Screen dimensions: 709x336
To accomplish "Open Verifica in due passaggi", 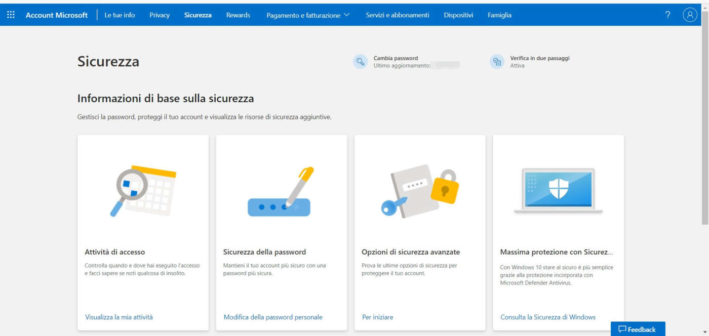I will (x=540, y=58).
